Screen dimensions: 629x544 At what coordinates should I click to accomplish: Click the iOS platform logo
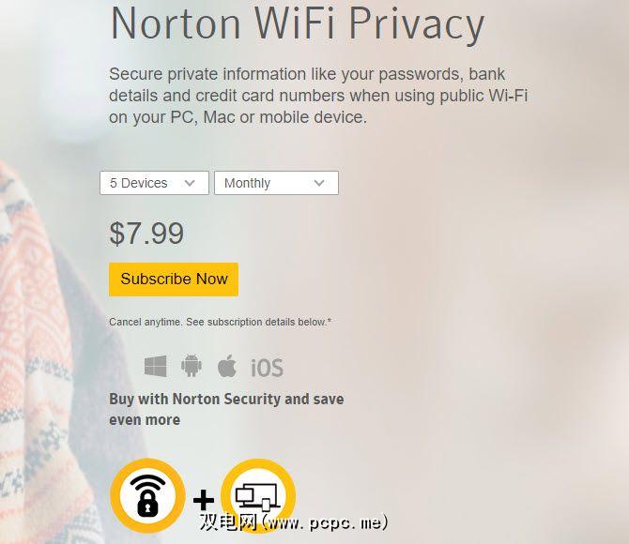[x=267, y=368]
